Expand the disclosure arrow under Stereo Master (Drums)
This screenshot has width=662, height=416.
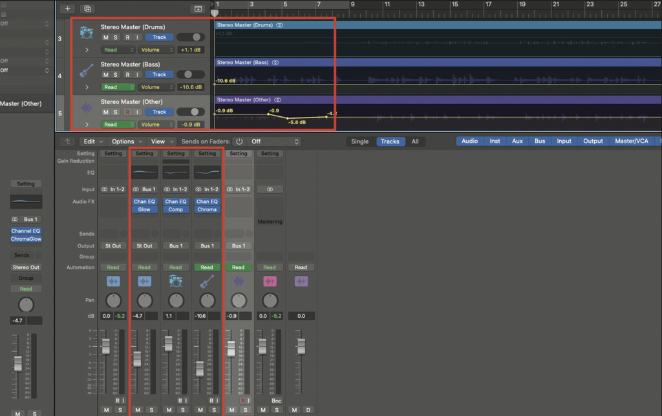point(86,49)
